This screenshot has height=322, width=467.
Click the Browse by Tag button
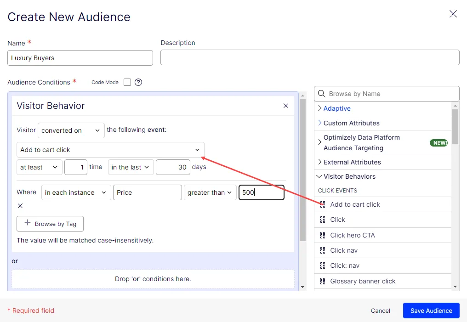pos(50,224)
